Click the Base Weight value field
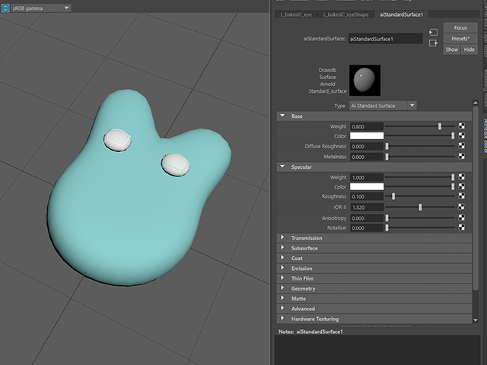This screenshot has height=365, width=487. 367,127
